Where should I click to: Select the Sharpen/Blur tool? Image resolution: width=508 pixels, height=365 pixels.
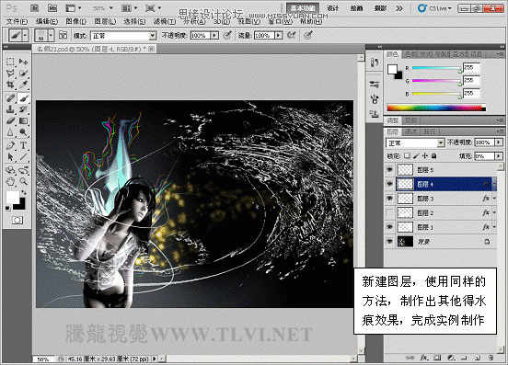tap(10, 132)
